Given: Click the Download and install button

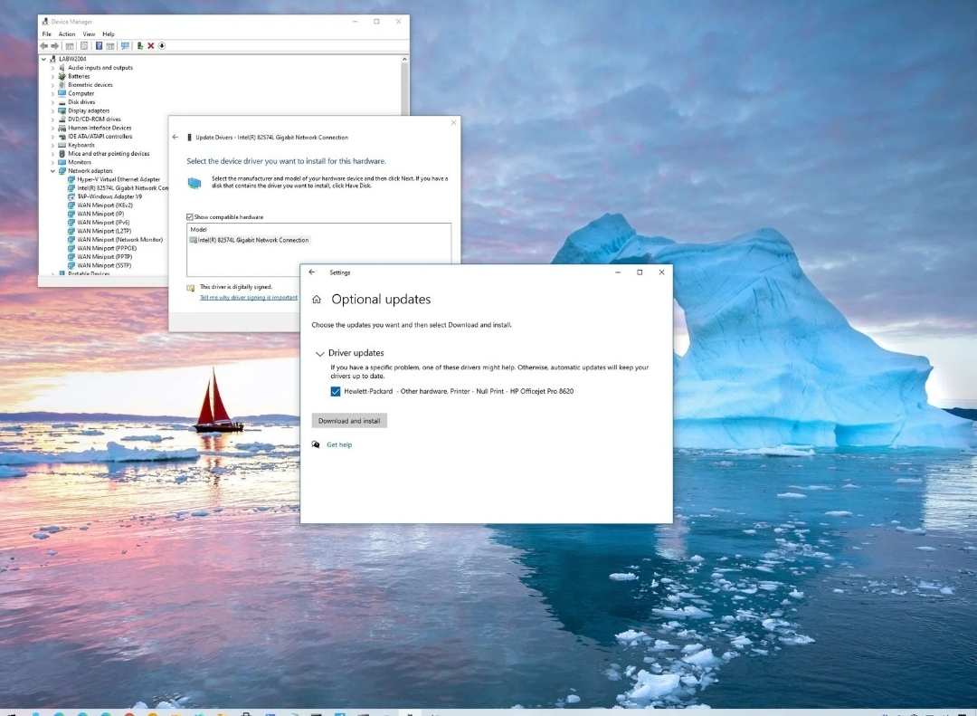Looking at the screenshot, I should pos(349,421).
